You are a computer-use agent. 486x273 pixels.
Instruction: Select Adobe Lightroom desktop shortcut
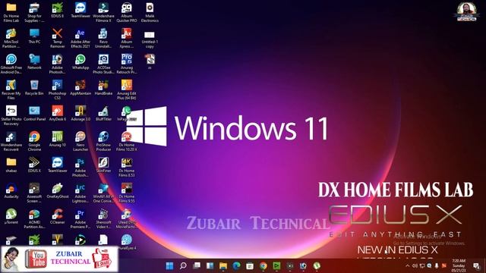[x=80, y=193]
